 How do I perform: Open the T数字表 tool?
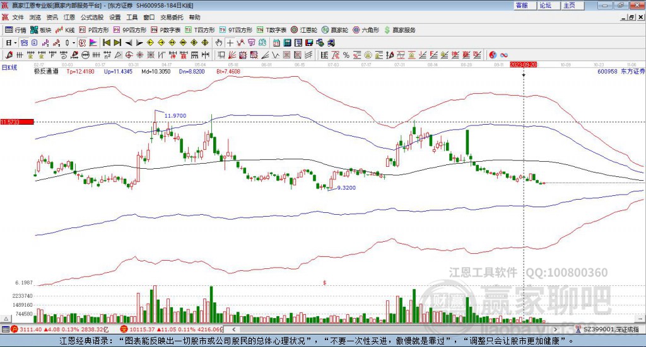click(x=271, y=30)
